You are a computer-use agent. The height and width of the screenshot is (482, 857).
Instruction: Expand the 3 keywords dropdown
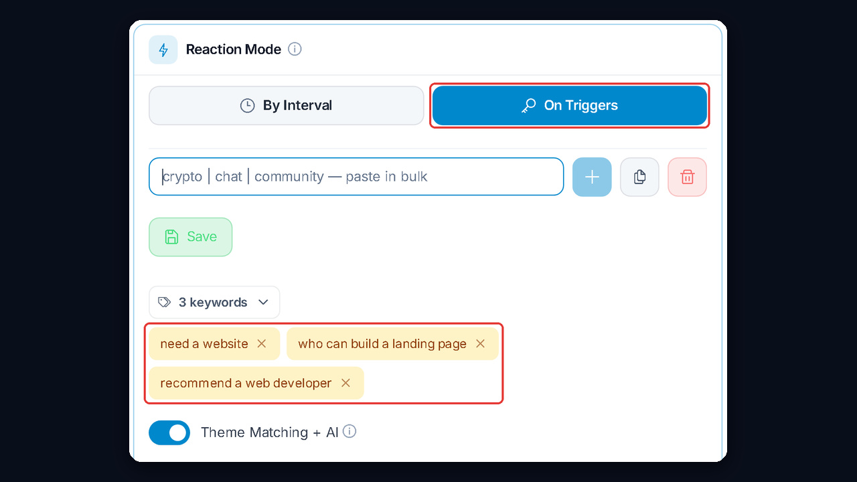click(x=214, y=302)
